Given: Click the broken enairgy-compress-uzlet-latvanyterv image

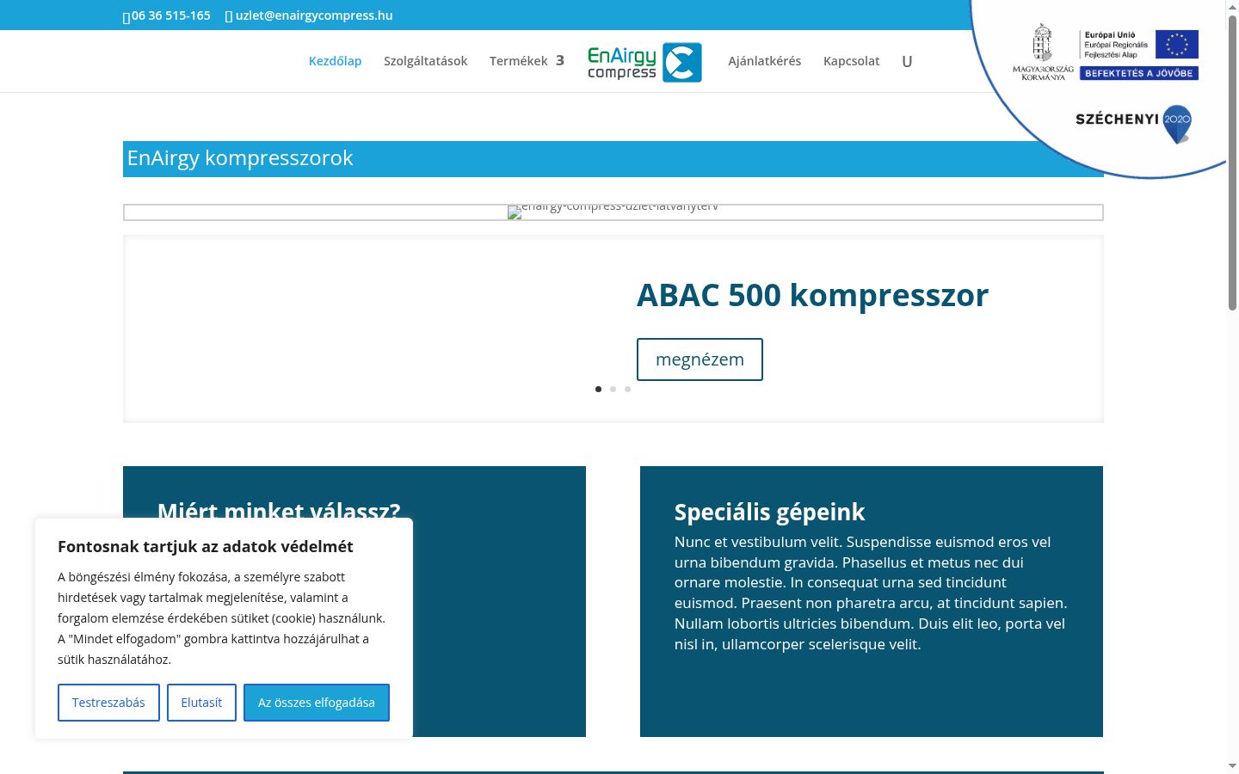Looking at the screenshot, I should (613, 212).
